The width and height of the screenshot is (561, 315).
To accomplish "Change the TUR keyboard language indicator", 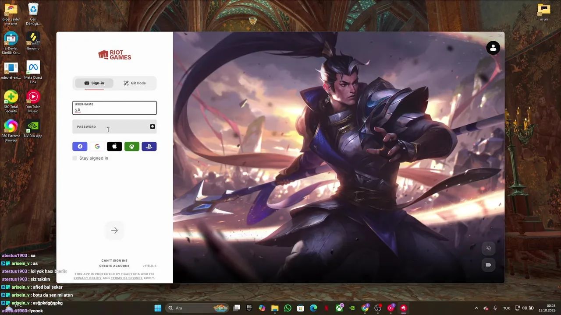I will pos(506,308).
